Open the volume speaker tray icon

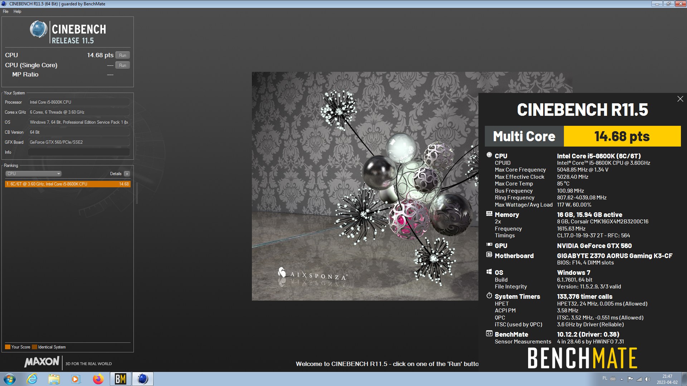tap(647, 379)
